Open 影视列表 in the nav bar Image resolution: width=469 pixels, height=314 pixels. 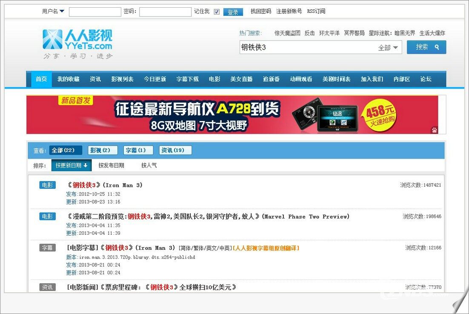[122, 79]
